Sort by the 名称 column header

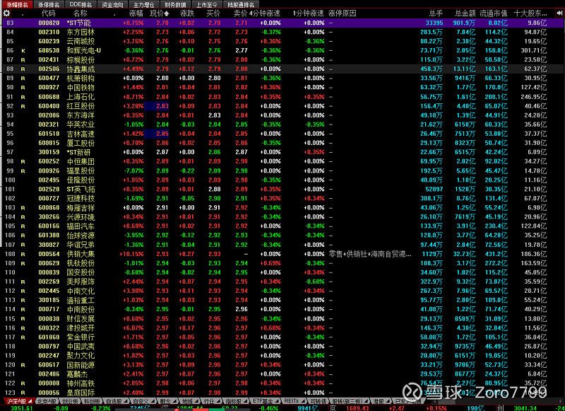[80, 13]
